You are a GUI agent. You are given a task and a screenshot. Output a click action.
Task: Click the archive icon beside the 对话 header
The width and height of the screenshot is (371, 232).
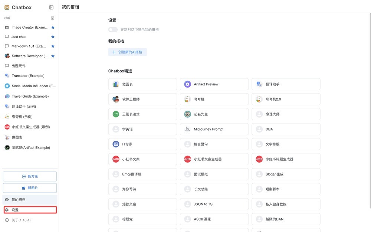(x=52, y=18)
